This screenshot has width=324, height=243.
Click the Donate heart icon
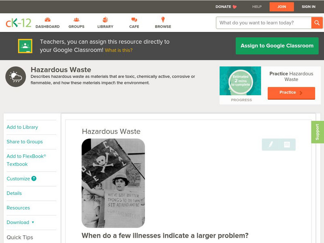click(234, 7)
